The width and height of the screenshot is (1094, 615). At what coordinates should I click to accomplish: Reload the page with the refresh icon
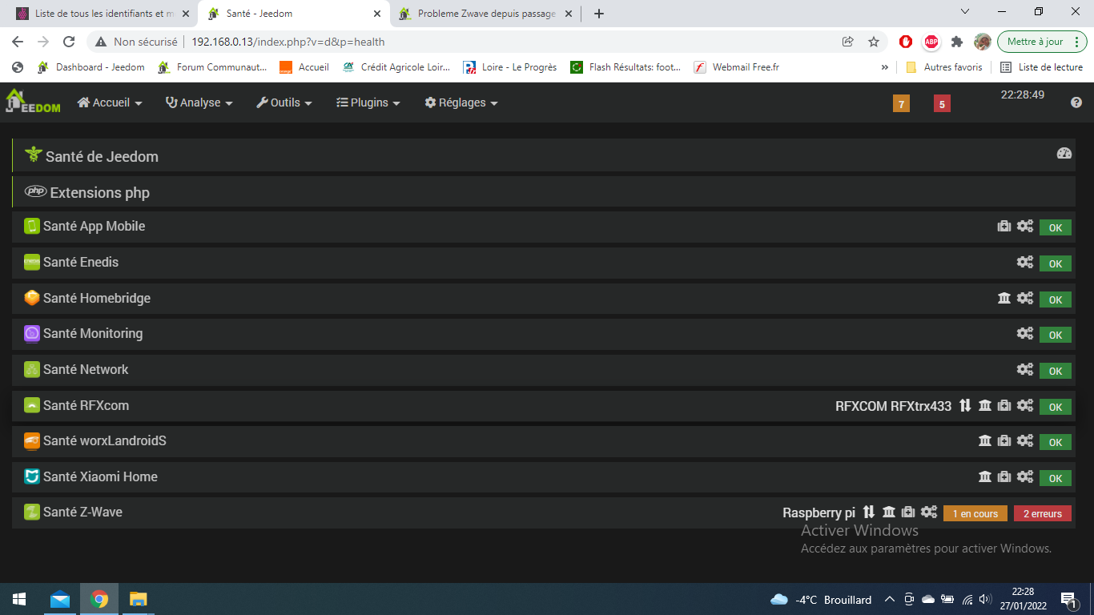(x=69, y=42)
